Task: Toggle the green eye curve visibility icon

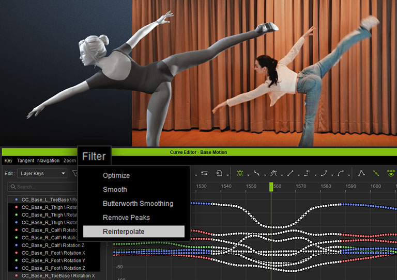Action: 391,173
